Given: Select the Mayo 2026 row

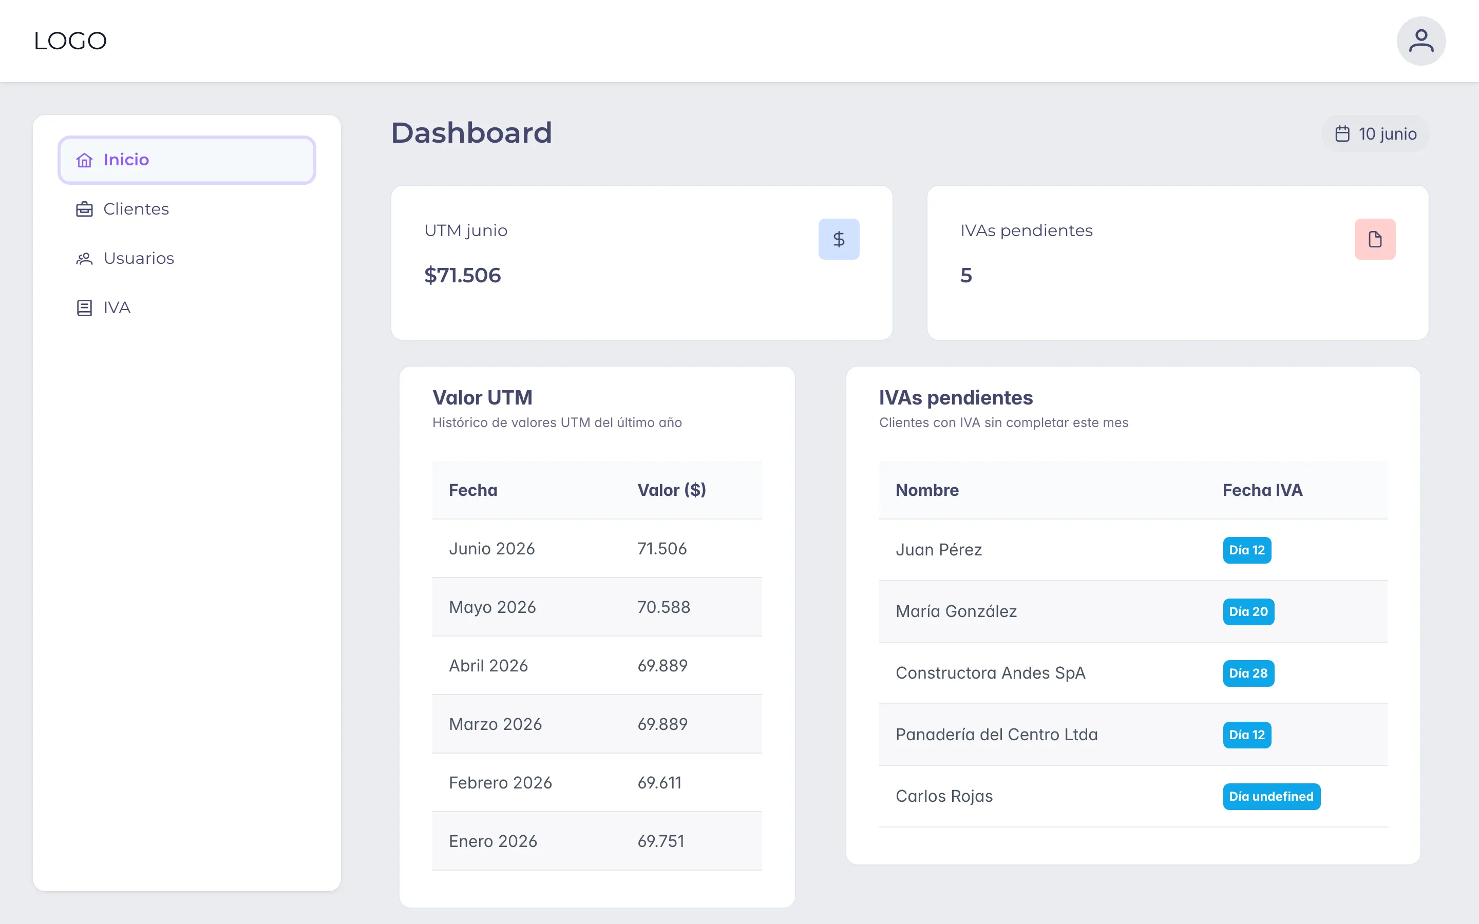Looking at the screenshot, I should pyautogui.click(x=597, y=607).
